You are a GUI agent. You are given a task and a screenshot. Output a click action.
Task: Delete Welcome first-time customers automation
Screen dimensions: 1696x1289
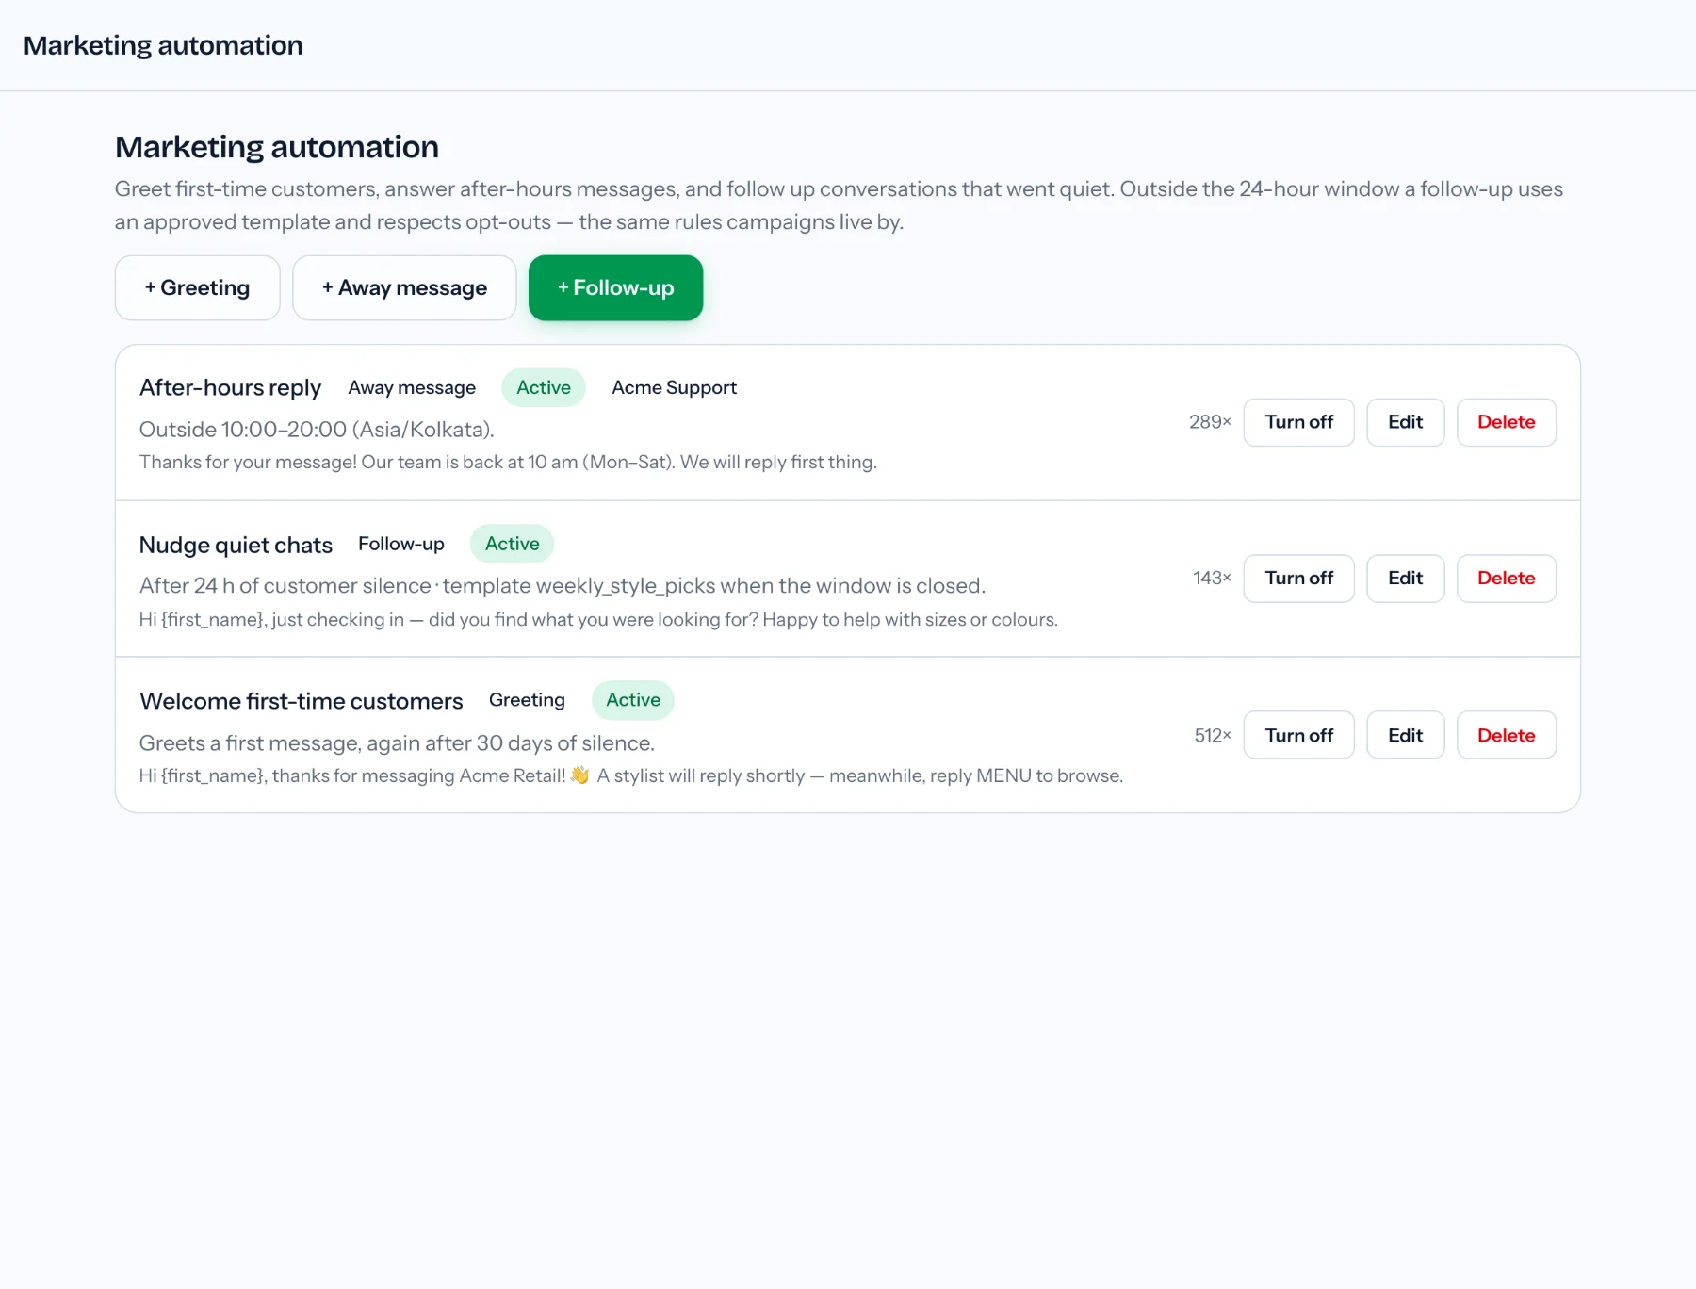[1506, 735]
